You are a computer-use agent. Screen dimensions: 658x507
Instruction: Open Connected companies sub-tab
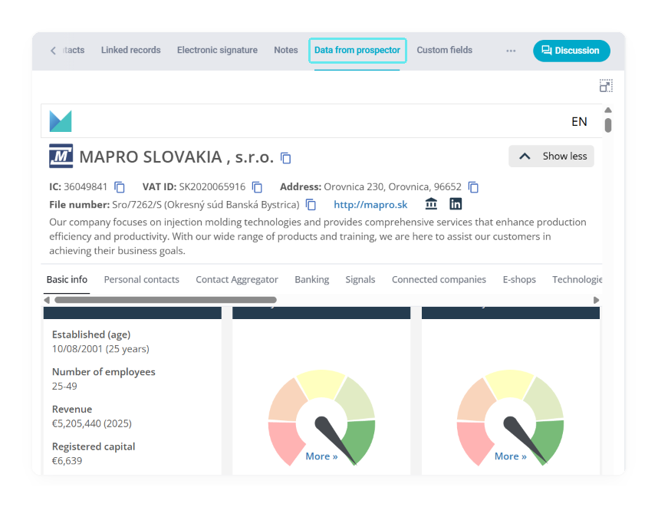439,279
